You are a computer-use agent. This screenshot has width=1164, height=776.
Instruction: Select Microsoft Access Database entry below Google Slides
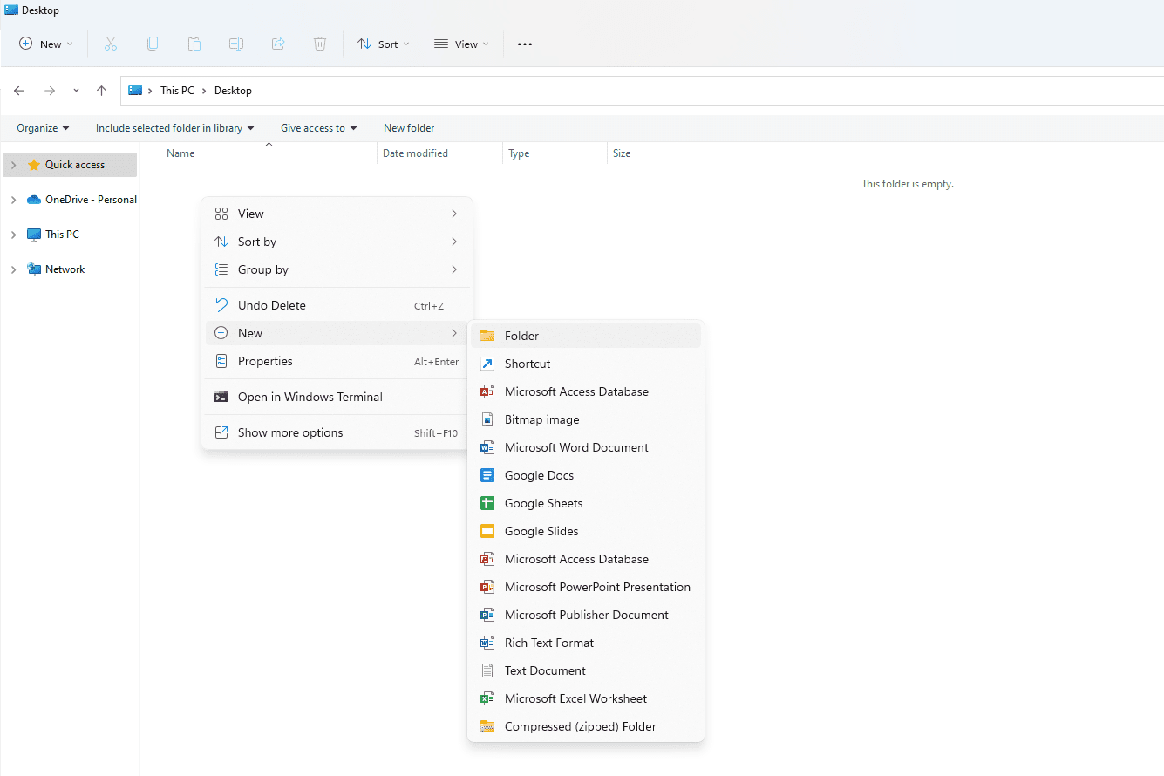click(586, 559)
